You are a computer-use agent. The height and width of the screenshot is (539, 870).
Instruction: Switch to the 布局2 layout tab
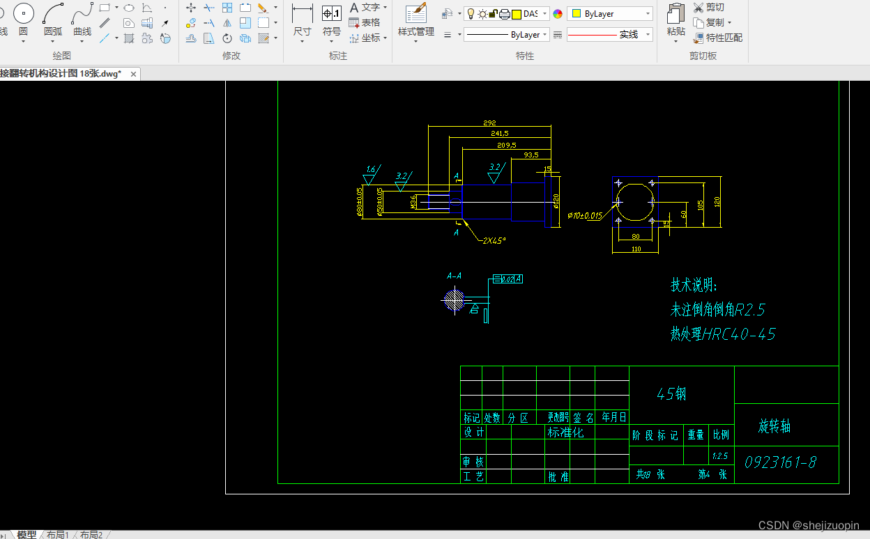tap(91, 534)
